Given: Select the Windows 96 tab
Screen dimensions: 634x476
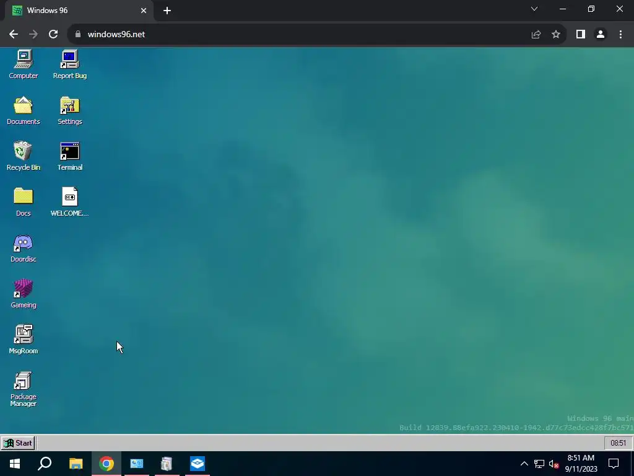Looking at the screenshot, I should tap(79, 11).
